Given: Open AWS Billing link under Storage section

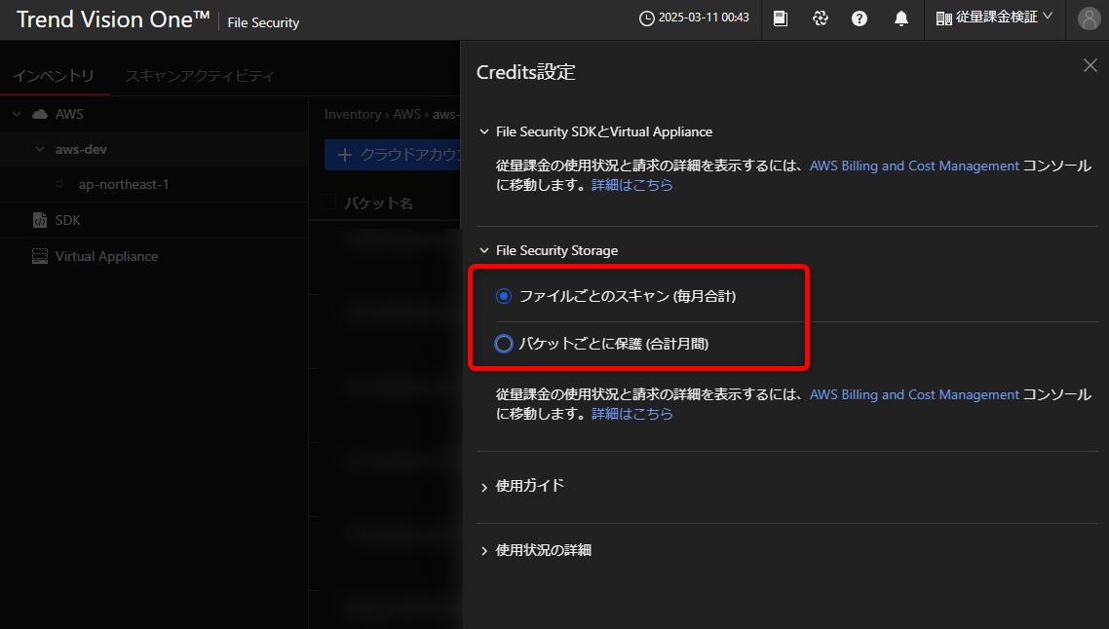Looking at the screenshot, I should (914, 394).
